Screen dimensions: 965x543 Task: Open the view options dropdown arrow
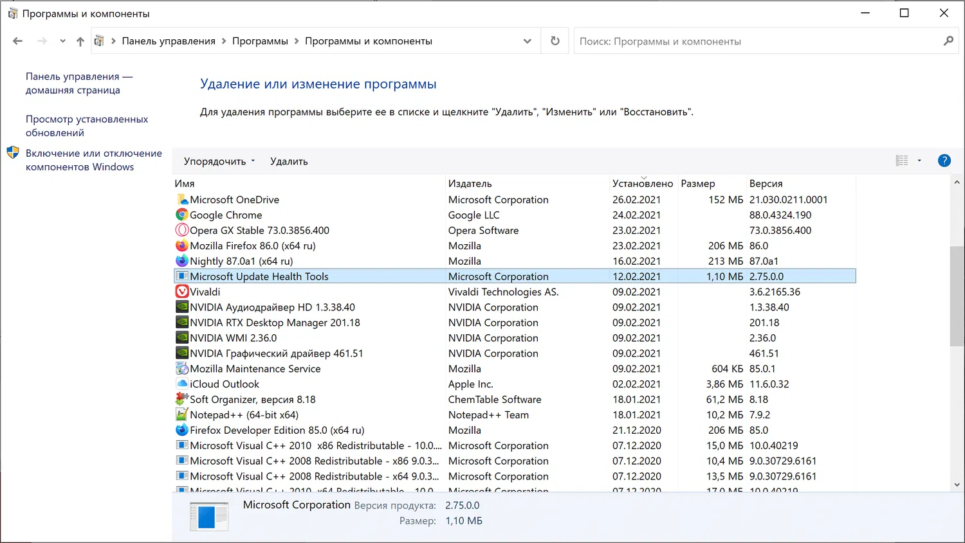[918, 161]
